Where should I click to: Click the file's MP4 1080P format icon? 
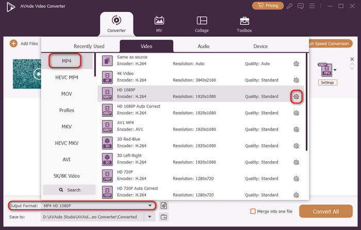coord(325,69)
